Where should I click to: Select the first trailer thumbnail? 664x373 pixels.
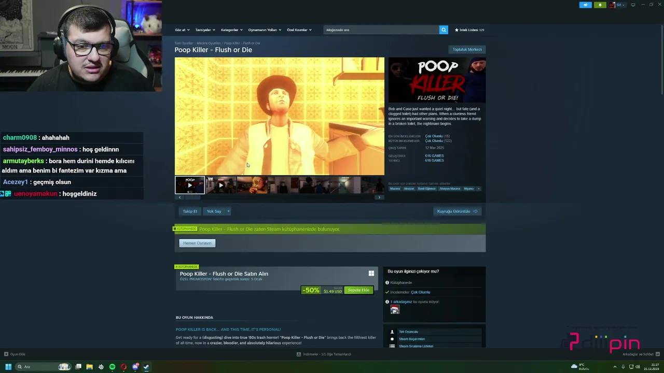pos(190,185)
